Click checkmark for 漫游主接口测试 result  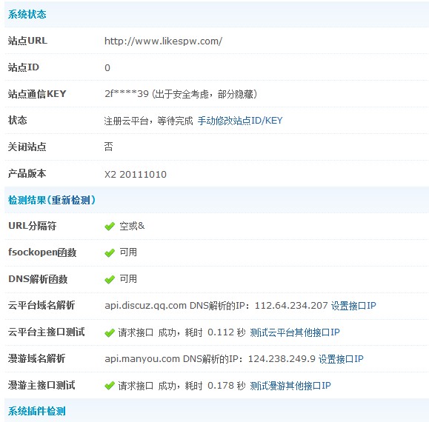click(x=110, y=386)
